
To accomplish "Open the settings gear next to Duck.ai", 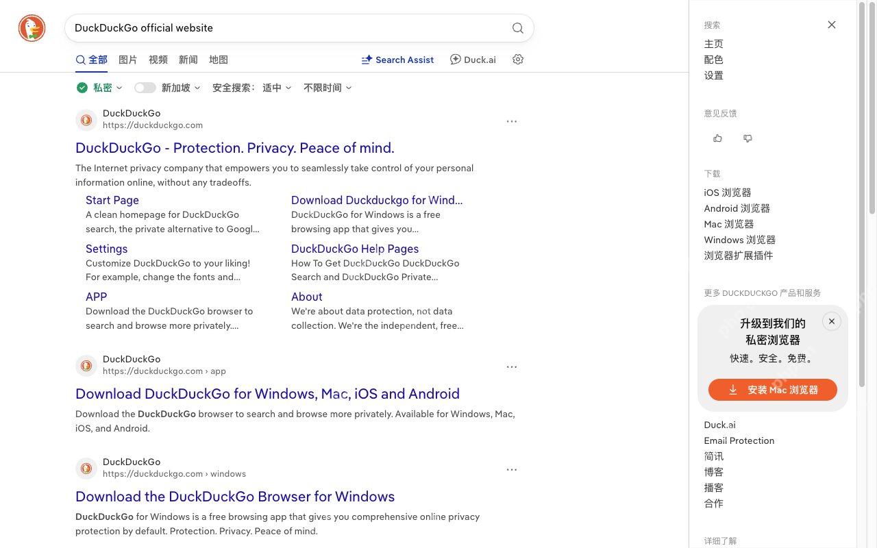I will (x=518, y=60).
